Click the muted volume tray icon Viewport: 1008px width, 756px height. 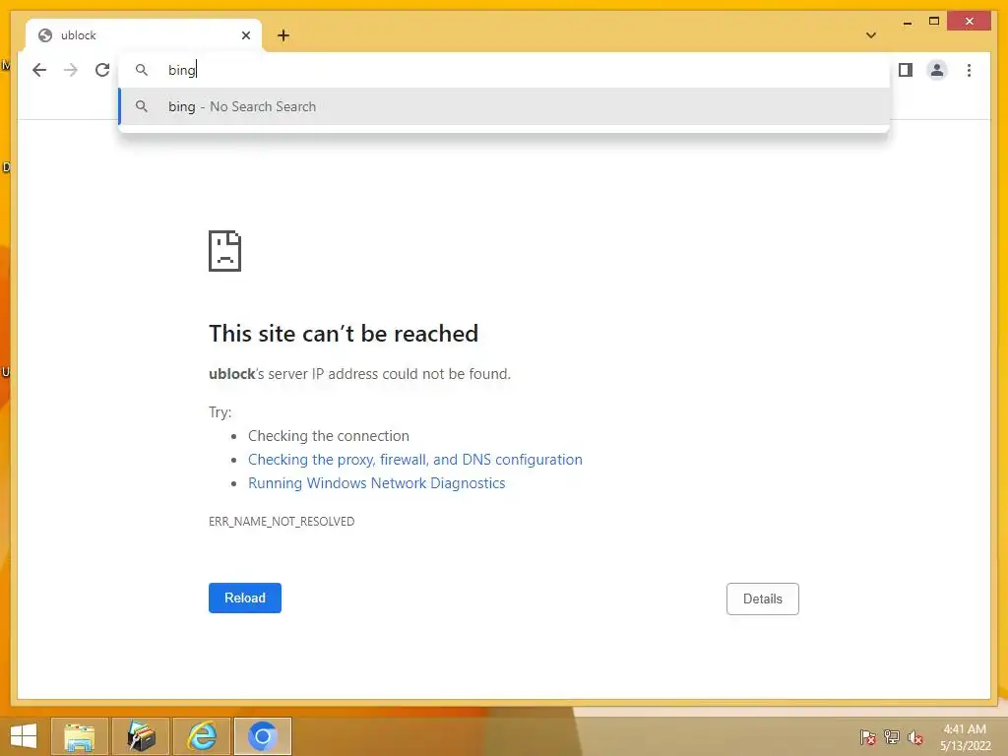pos(914,737)
